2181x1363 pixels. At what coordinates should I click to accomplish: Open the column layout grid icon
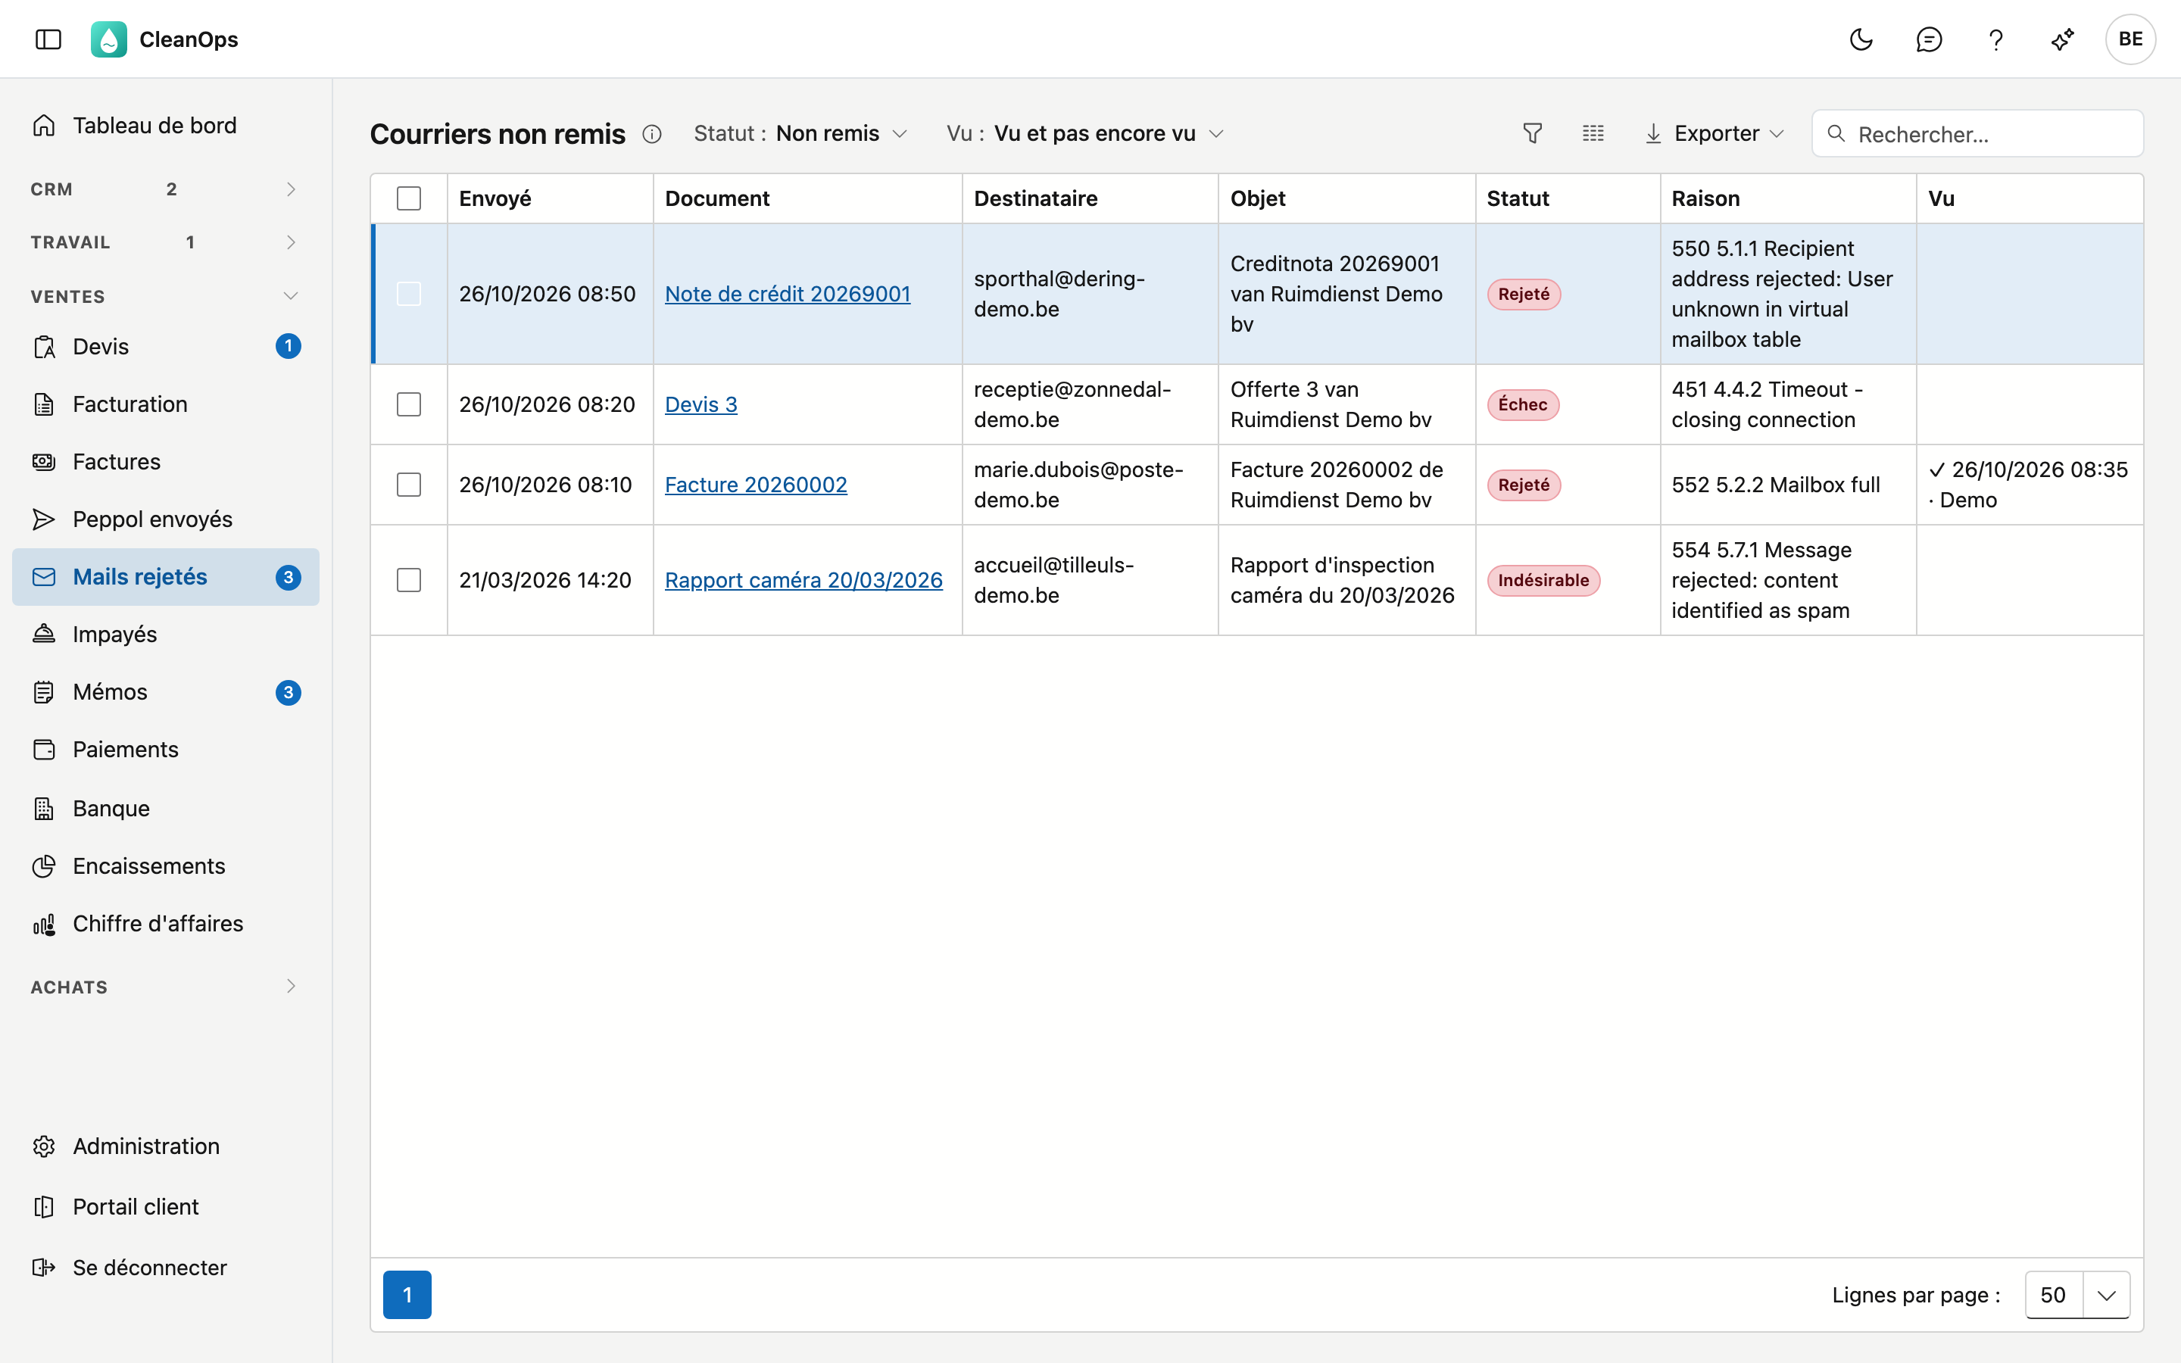[1593, 133]
